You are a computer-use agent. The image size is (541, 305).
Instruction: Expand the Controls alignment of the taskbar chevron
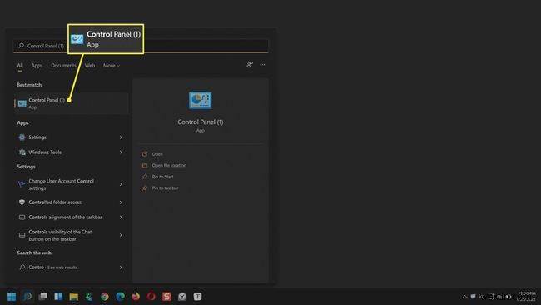(x=121, y=217)
